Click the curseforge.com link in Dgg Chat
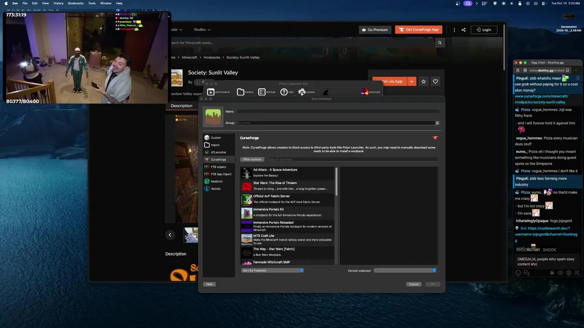Viewport: 584px width, 328px height. (542, 99)
